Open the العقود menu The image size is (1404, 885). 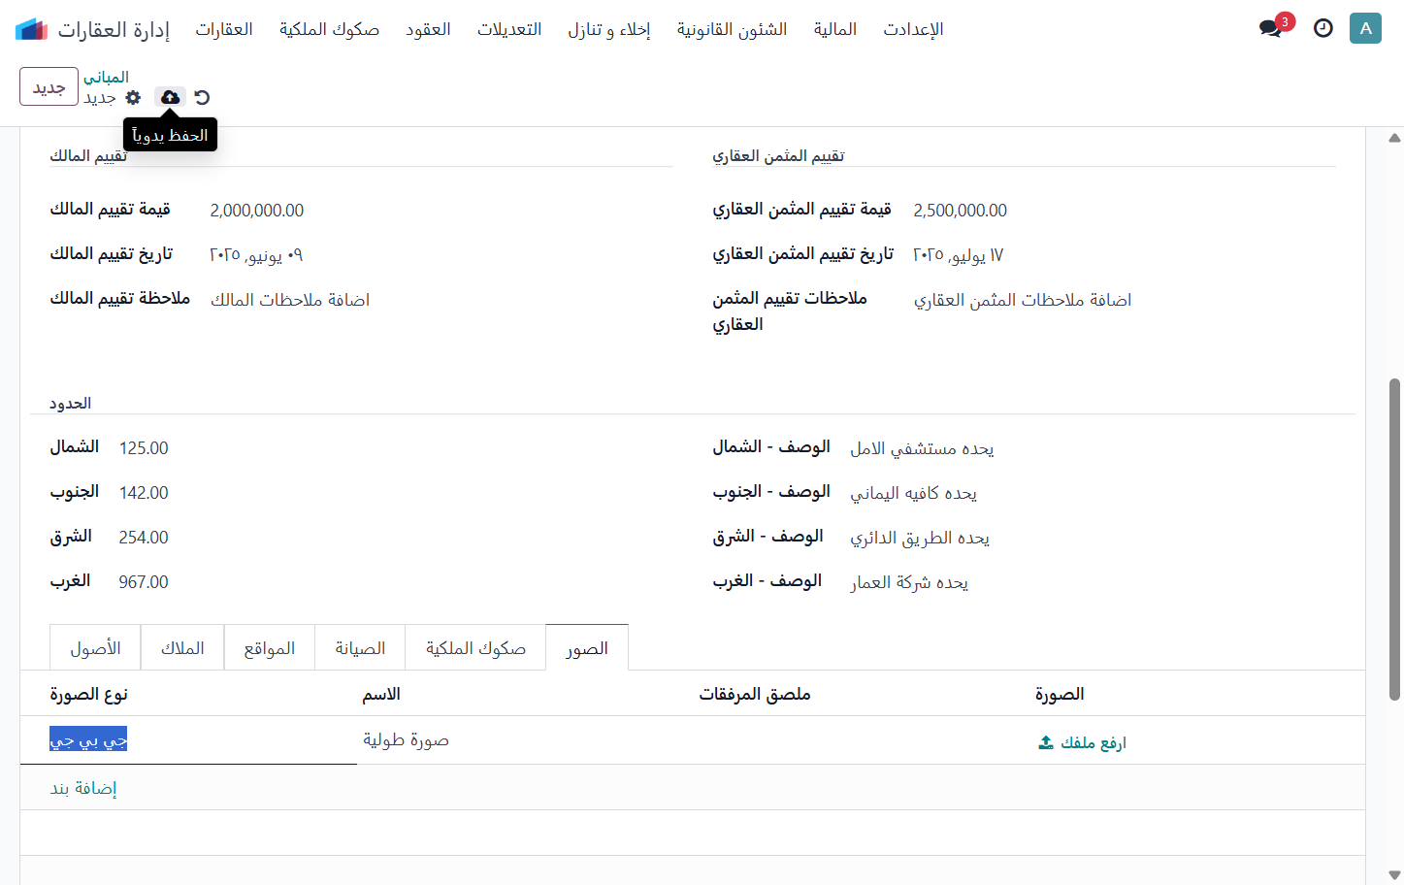click(x=428, y=29)
